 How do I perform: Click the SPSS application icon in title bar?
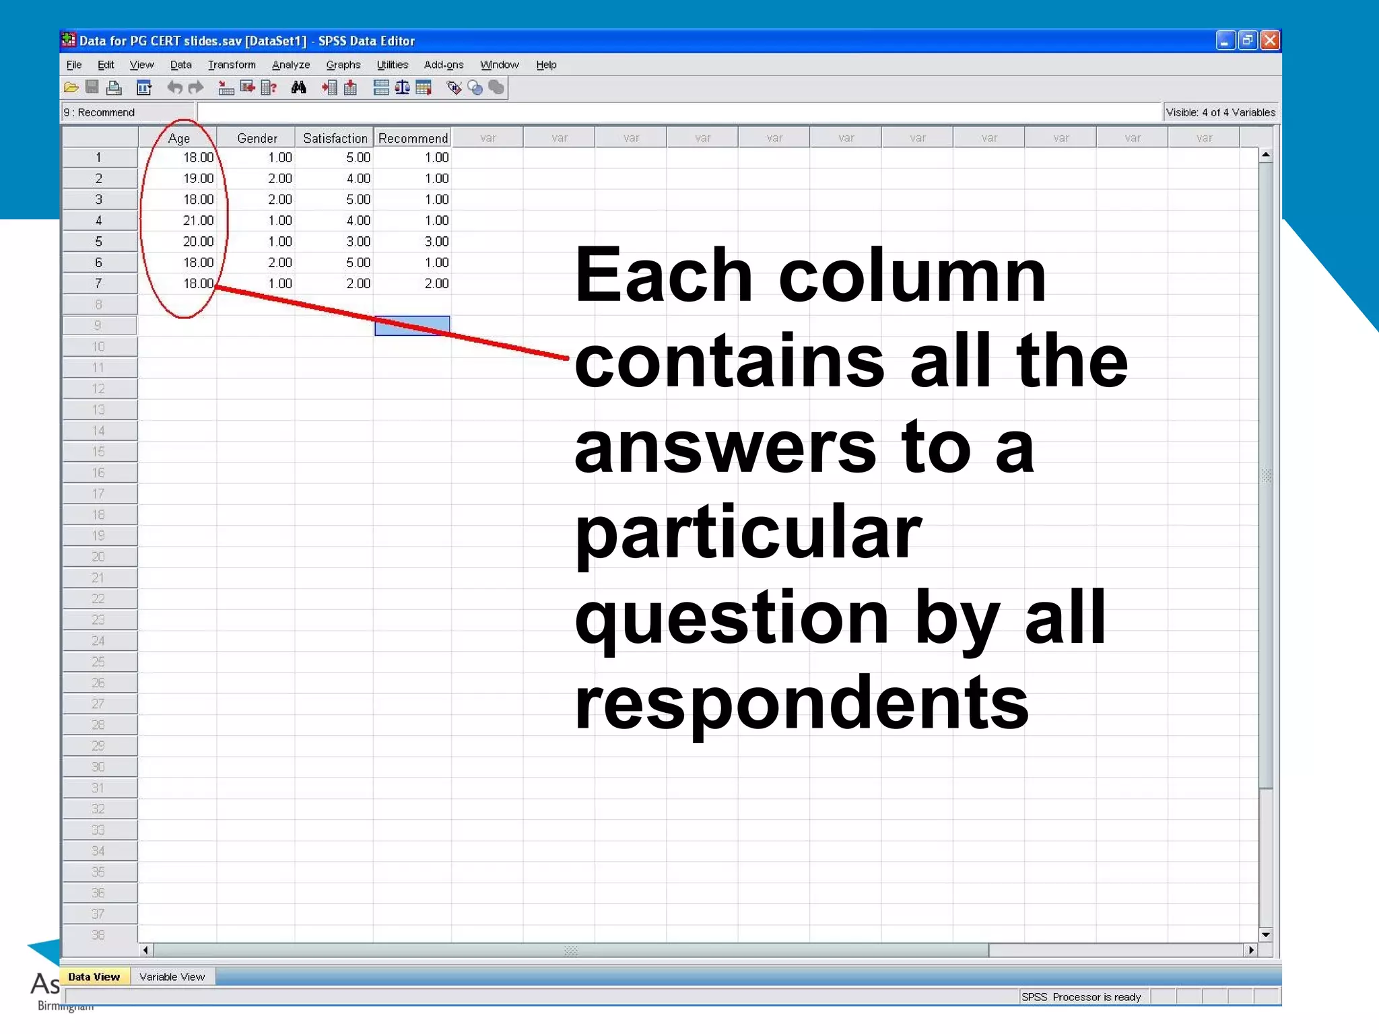click(69, 40)
